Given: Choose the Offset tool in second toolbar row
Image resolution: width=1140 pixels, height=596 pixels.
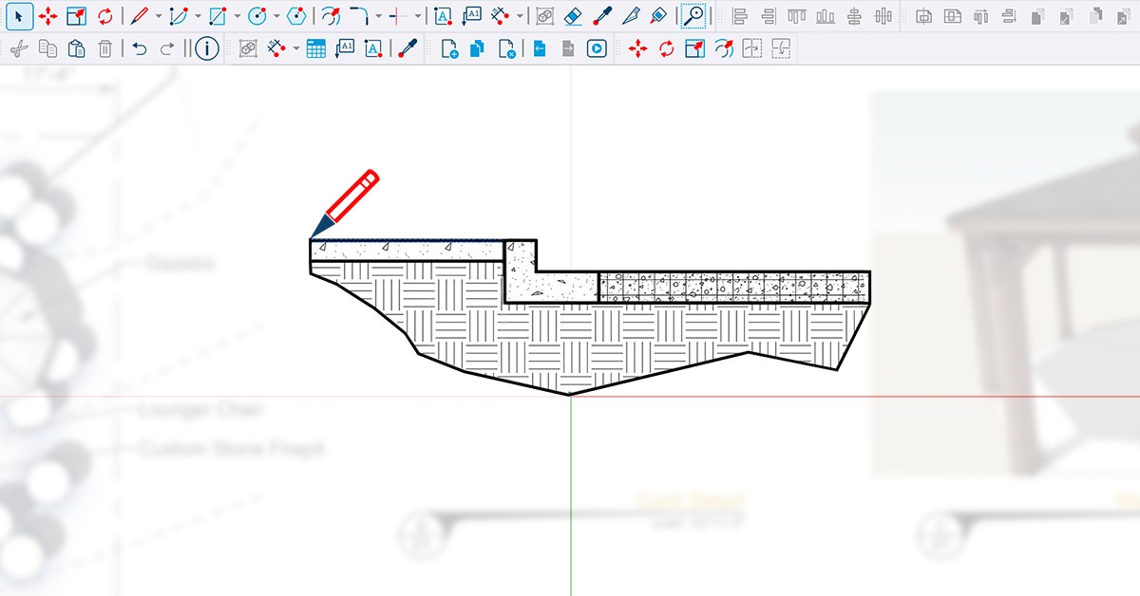Looking at the screenshot, I should point(724,48).
